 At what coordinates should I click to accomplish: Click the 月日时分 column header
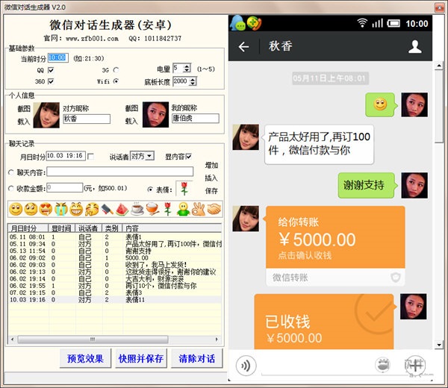click(28, 228)
